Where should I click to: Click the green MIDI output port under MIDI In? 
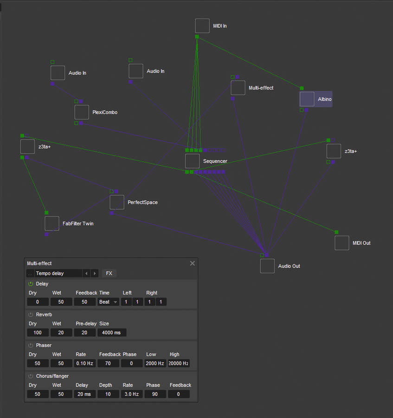(x=197, y=37)
